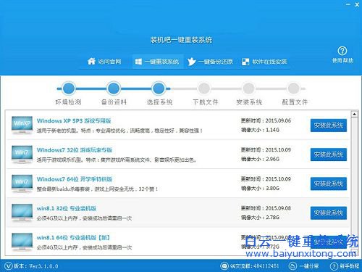The width and height of the screenshot is (362, 272).
Task: Open the 访问官网 home tab
Action: 104,62
